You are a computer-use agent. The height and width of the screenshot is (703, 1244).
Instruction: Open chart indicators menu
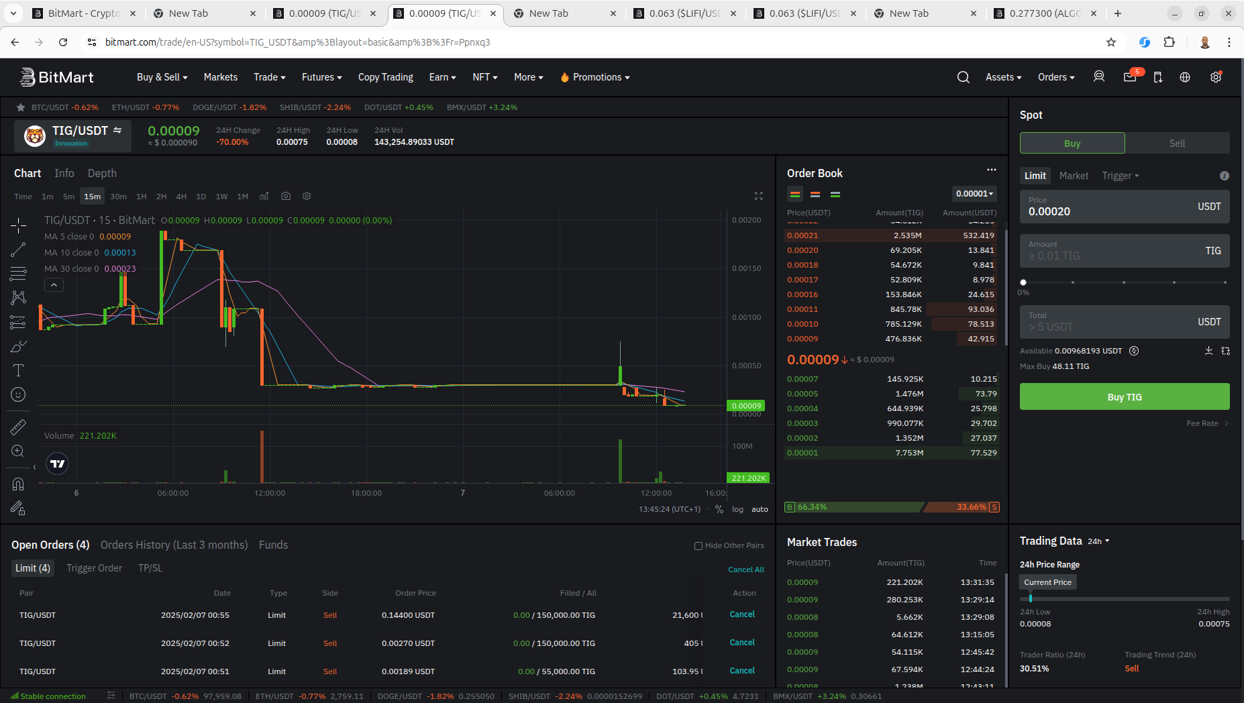tap(264, 196)
